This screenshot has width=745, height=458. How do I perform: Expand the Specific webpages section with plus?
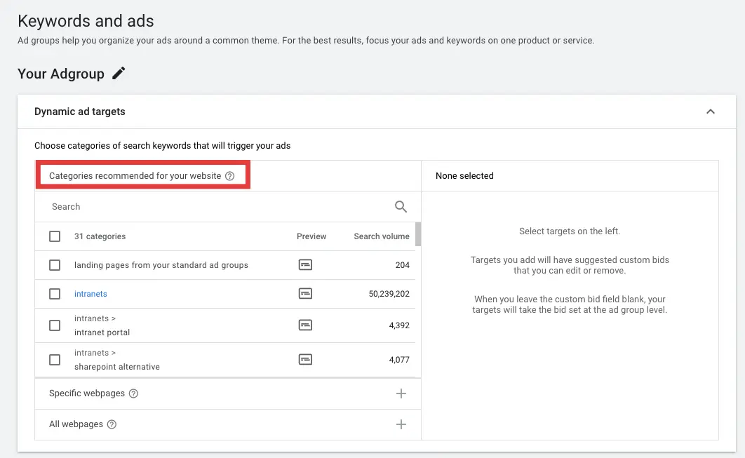[401, 393]
